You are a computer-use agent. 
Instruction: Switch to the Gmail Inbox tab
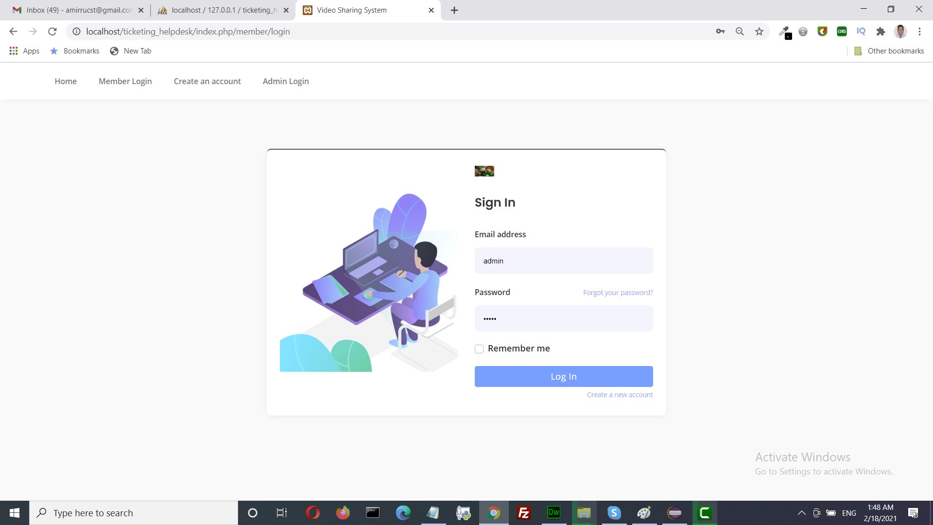pyautogui.click(x=73, y=10)
